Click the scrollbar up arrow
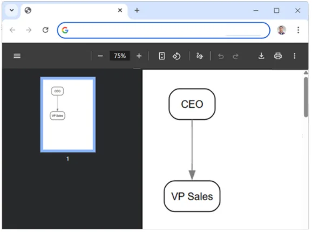312x232 pixels. coord(306,73)
